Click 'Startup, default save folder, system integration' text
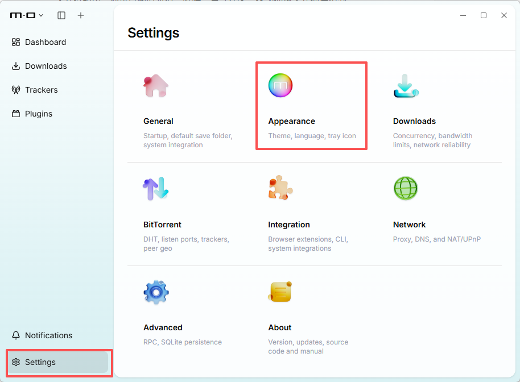Viewport: 520px width, 382px height. [188, 140]
